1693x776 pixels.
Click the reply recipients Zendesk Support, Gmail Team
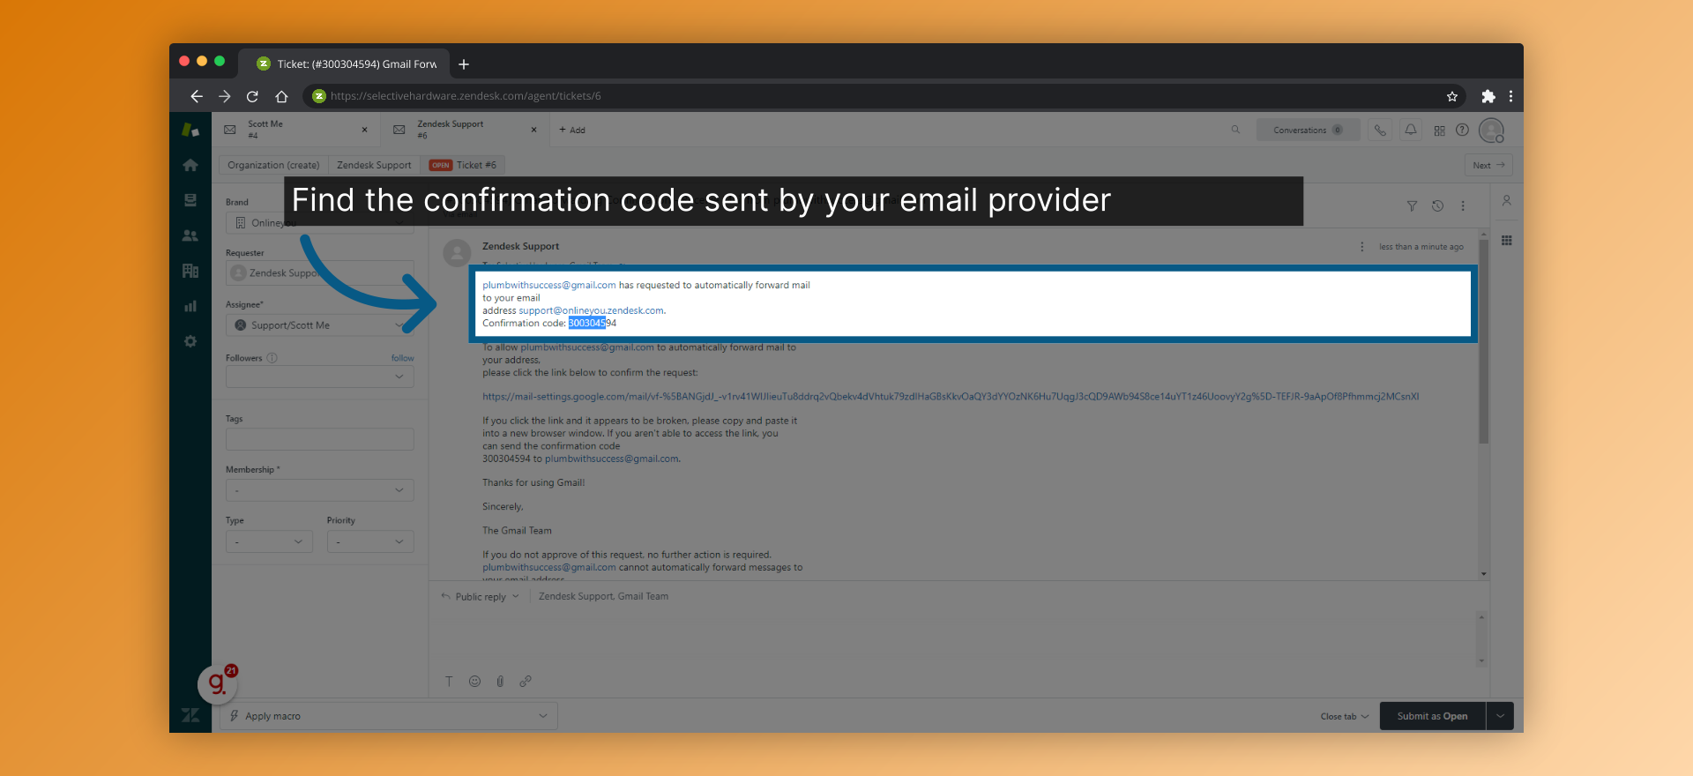603,597
